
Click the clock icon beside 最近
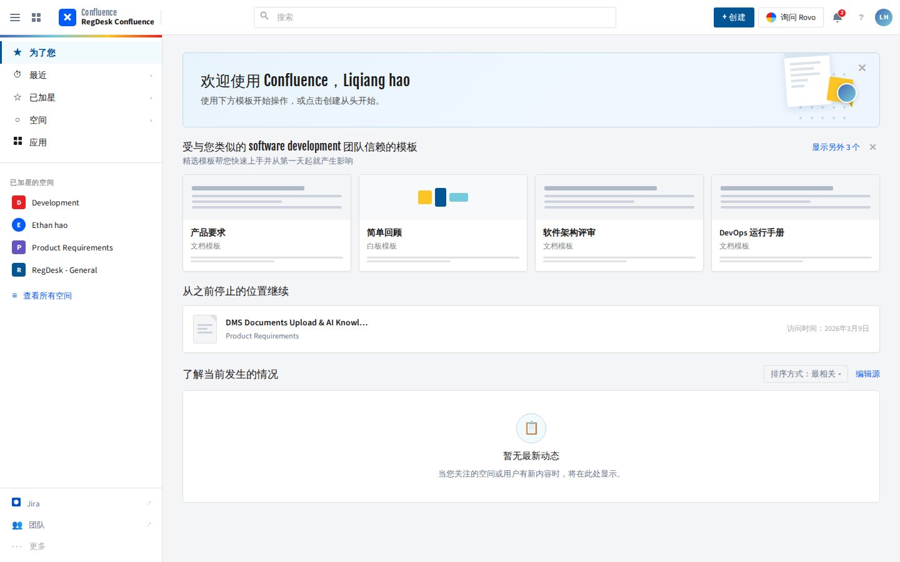point(17,75)
